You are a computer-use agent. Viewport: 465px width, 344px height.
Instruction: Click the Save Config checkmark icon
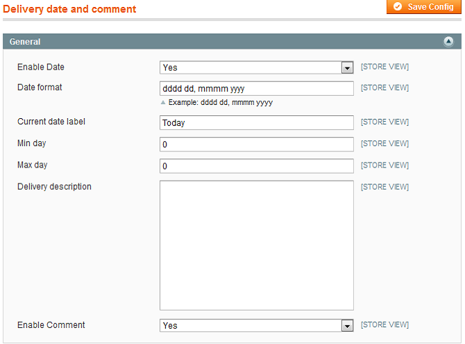tap(398, 6)
